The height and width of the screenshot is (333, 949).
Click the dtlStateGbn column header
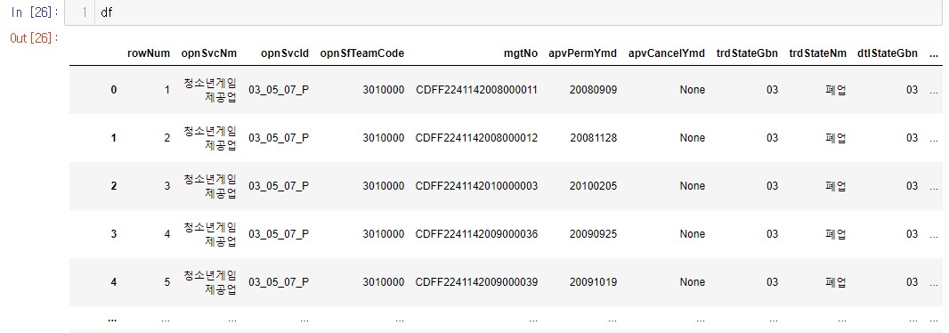tap(888, 53)
